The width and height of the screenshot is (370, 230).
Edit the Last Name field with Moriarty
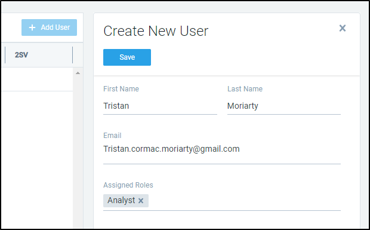pos(284,106)
